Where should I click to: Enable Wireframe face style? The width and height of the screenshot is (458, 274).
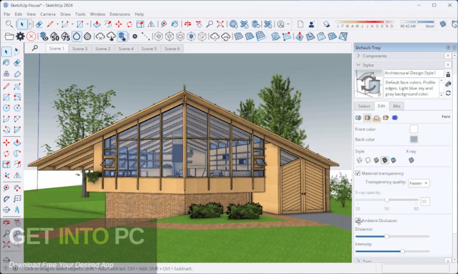359,160
